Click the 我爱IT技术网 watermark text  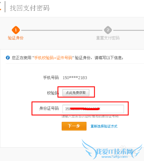(x=115, y=151)
